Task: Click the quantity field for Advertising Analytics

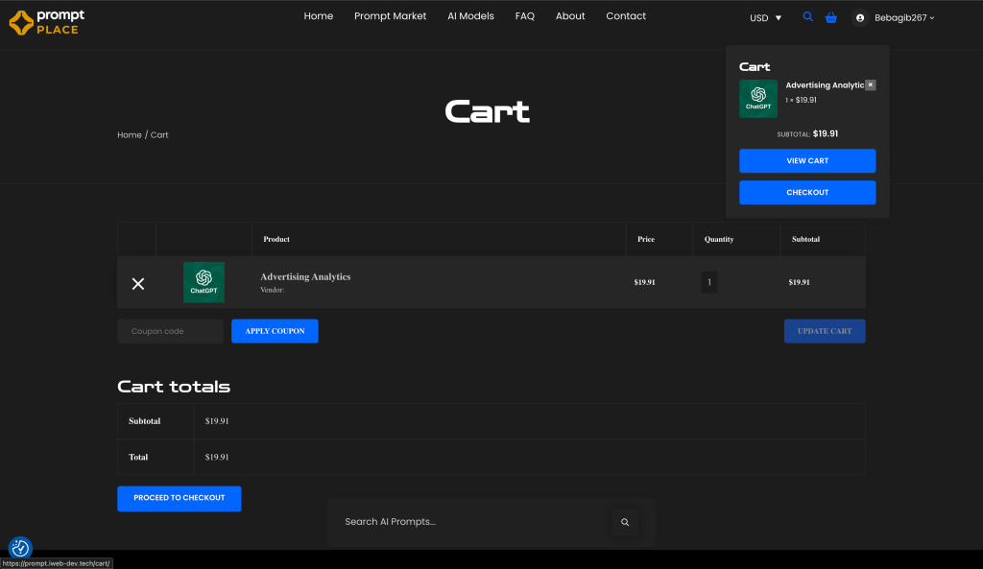Action: 709,282
